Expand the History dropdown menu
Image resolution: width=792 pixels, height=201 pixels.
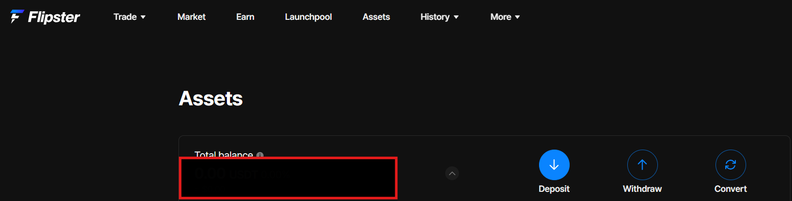pos(440,17)
